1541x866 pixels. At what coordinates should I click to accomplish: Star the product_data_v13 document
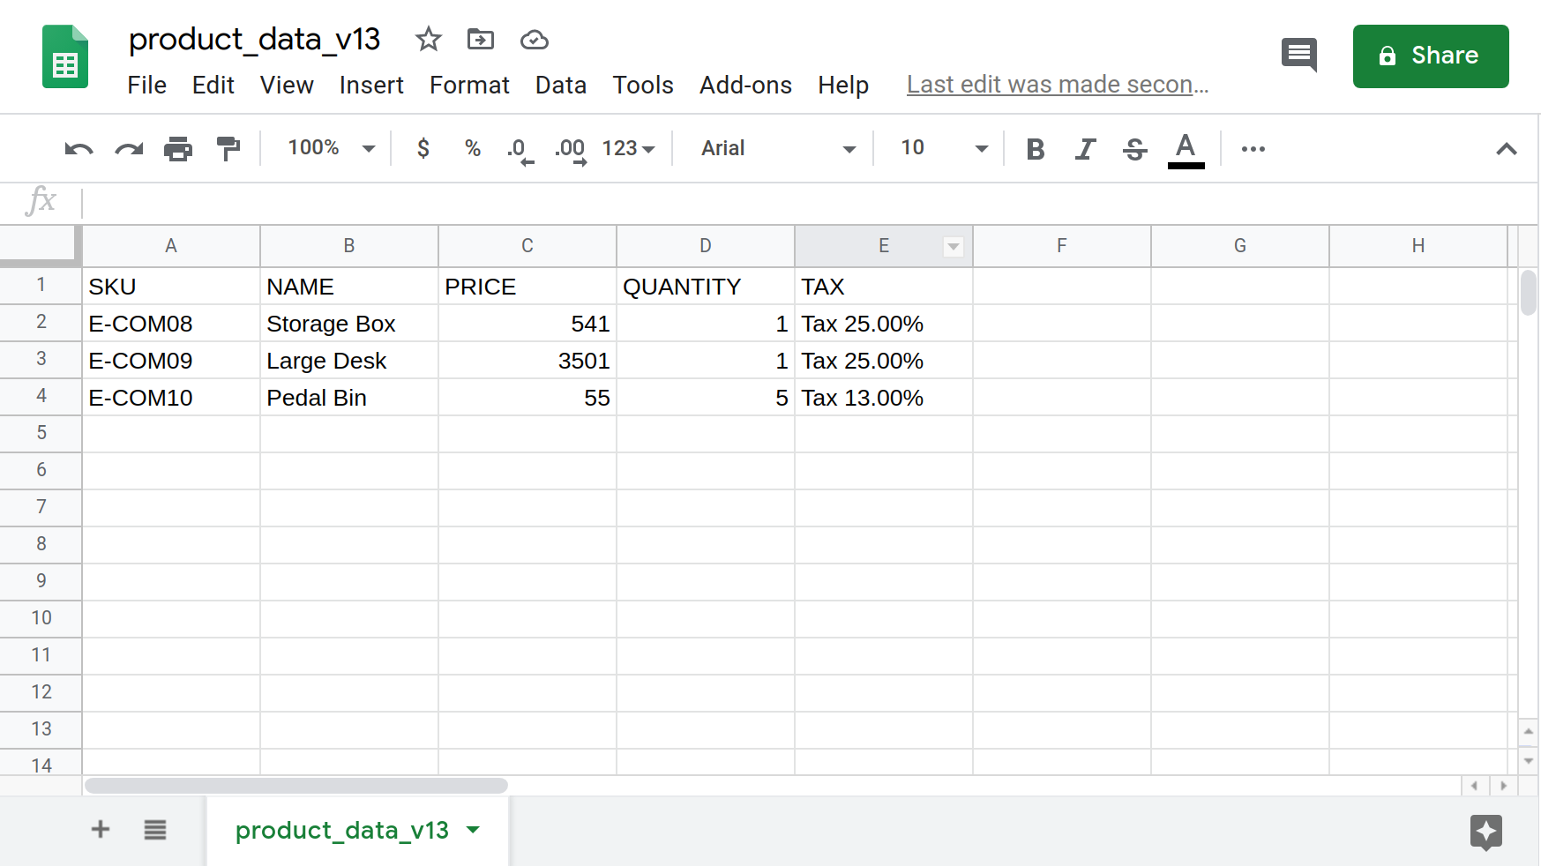coord(429,40)
